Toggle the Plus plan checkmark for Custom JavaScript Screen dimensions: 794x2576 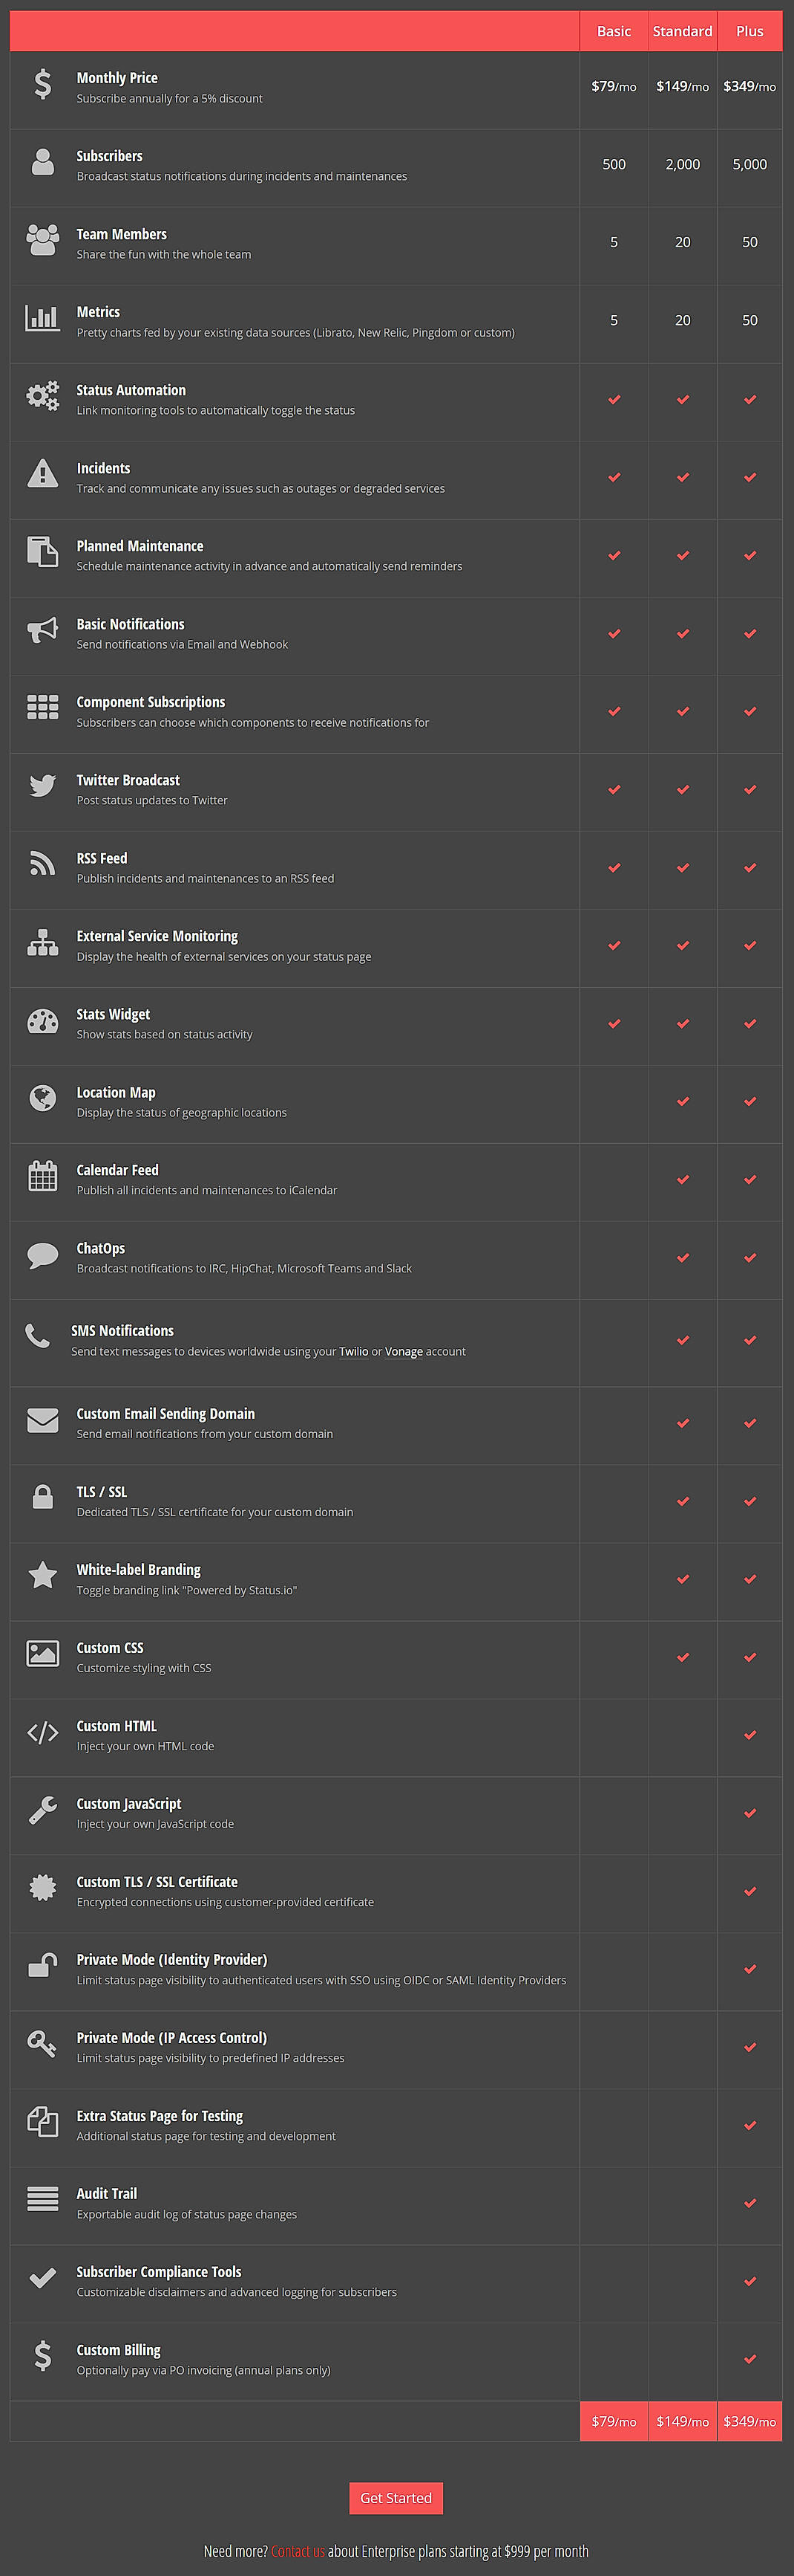[750, 1812]
